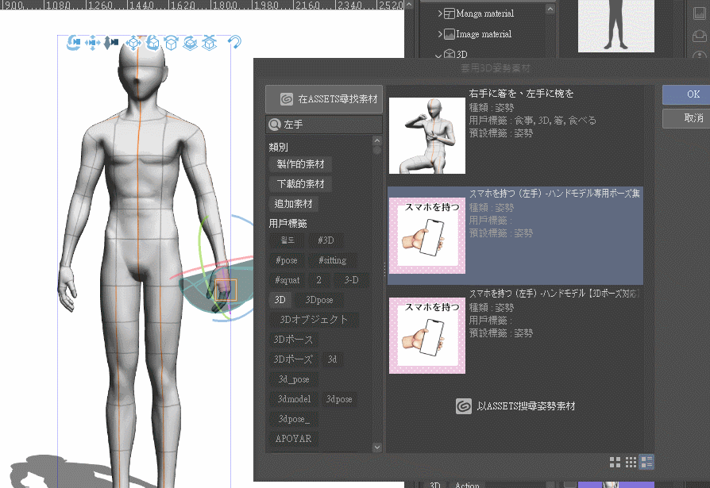
Task: Toggle the #sitting user tag
Action: pyautogui.click(x=332, y=260)
